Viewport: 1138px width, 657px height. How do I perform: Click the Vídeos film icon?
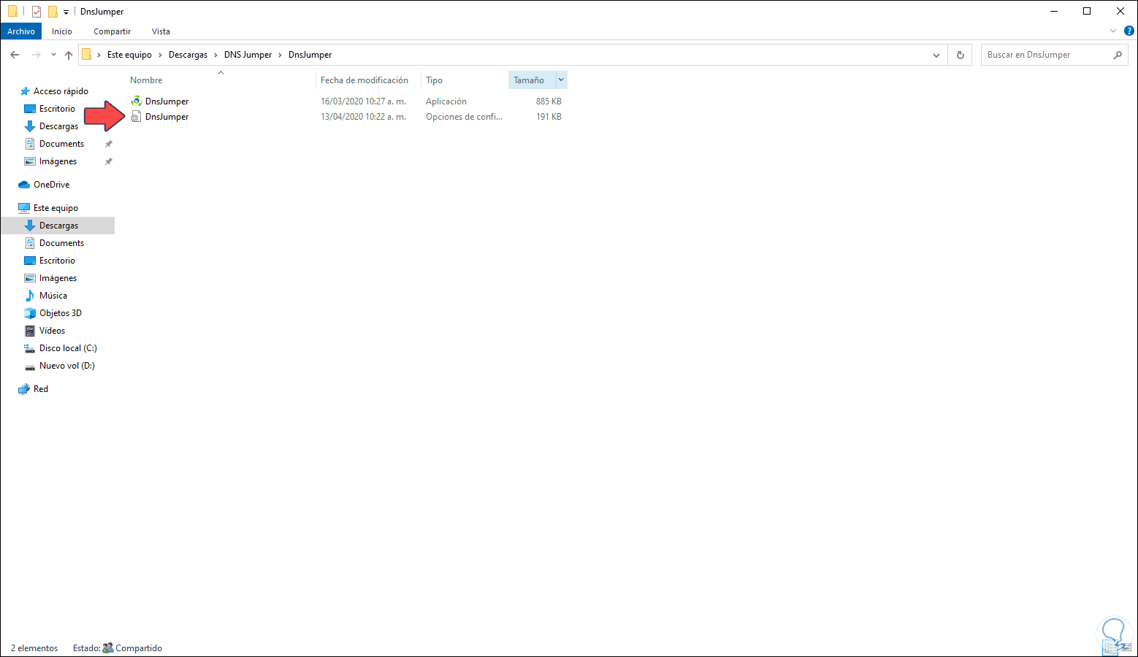point(30,331)
